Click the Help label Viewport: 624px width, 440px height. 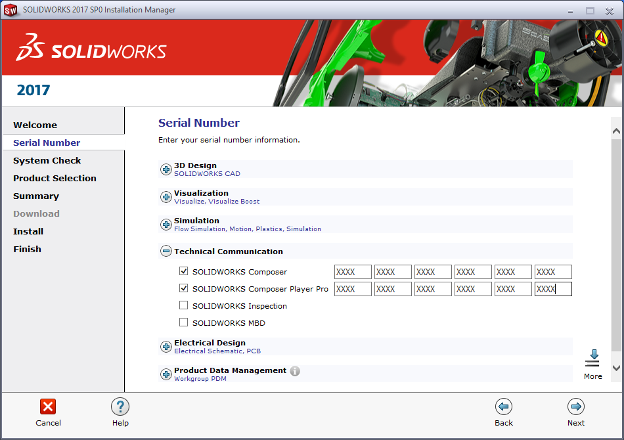point(120,423)
